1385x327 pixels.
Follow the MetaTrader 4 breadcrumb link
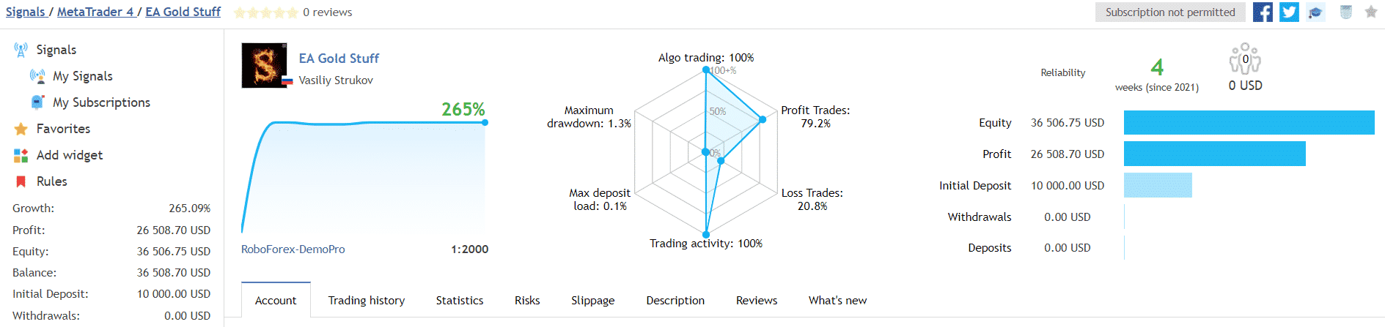[95, 12]
